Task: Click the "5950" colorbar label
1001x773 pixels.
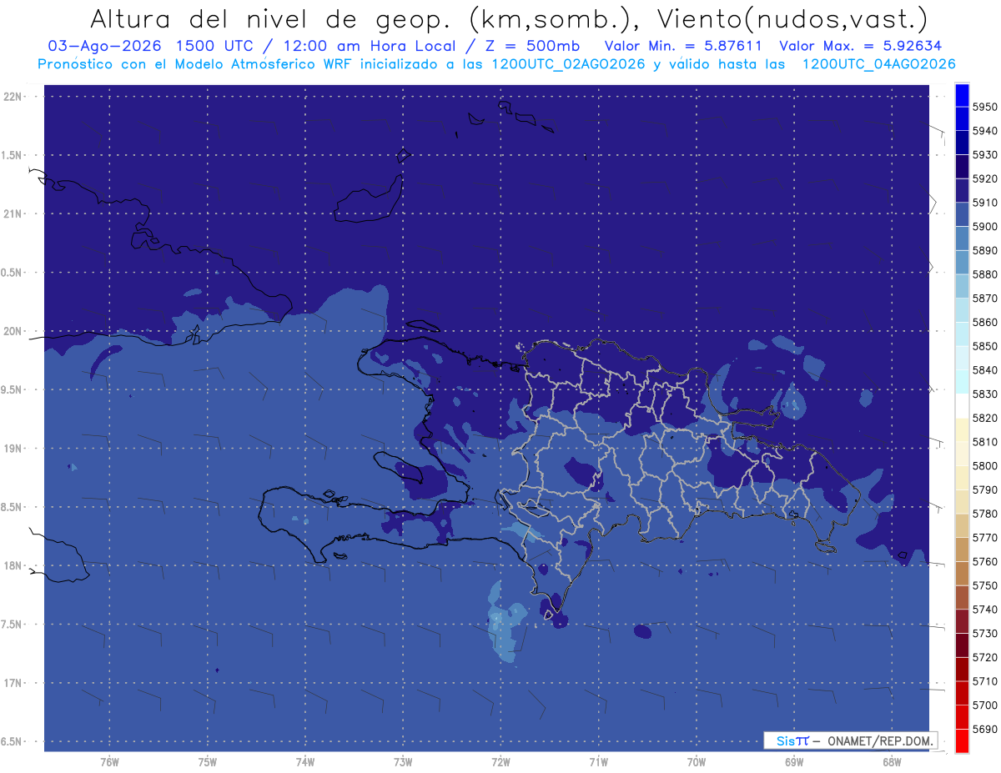Action: click(985, 107)
